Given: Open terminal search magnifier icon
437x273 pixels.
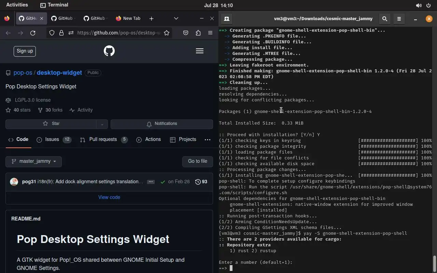Looking at the screenshot, I should (385, 19).
